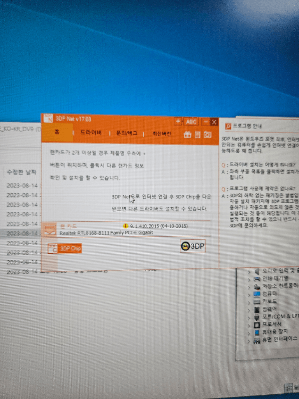
Task: Select 휴대용 장치 in Device Manager tree
Action: coord(275,332)
